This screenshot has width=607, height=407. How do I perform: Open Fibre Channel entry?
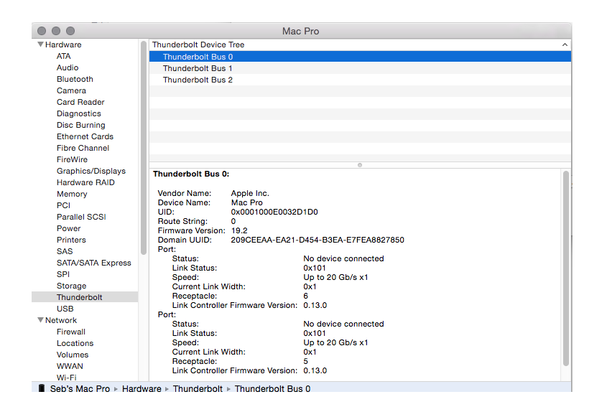(x=83, y=148)
